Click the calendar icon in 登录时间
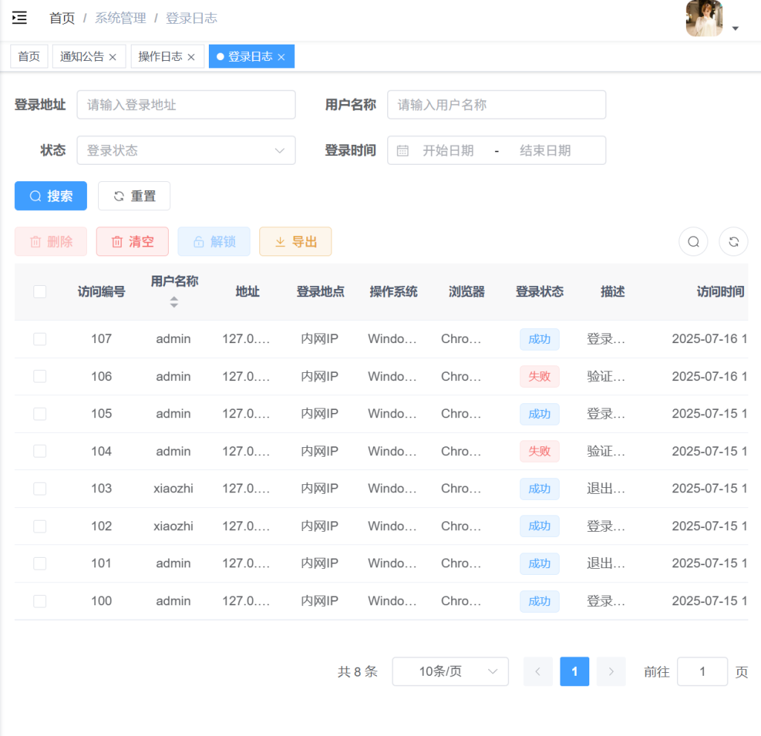Screen dimensions: 761x736 403,151
